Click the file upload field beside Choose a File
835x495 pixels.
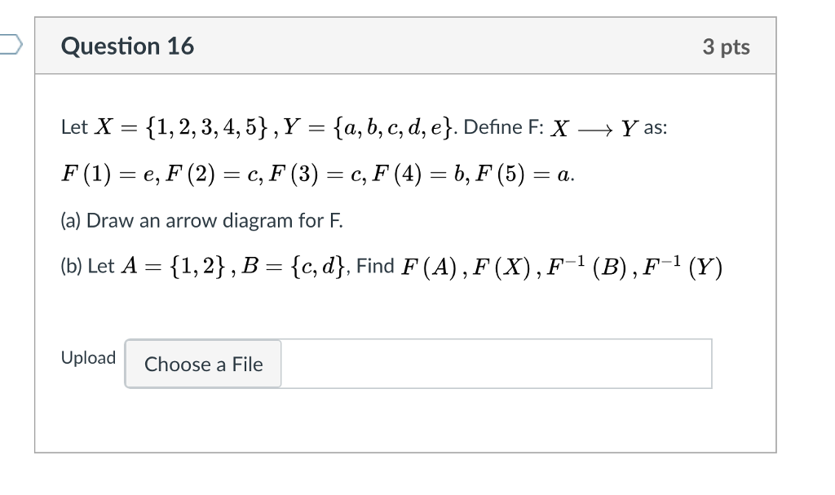click(x=497, y=364)
